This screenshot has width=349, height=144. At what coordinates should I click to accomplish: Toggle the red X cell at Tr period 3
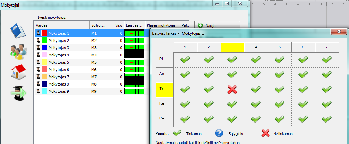click(x=232, y=89)
